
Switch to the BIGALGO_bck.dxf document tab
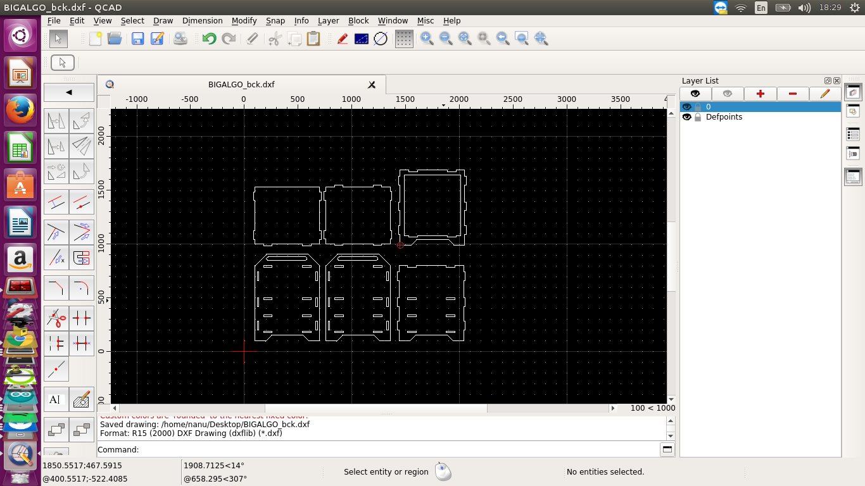pos(241,84)
